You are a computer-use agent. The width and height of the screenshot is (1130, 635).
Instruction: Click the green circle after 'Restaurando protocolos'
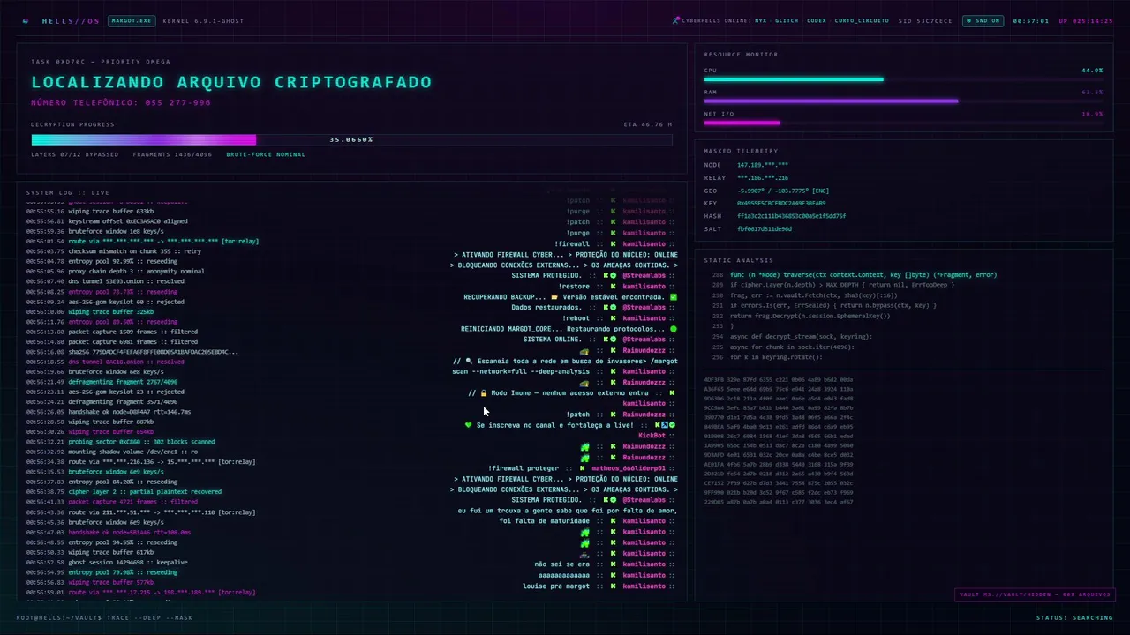pyautogui.click(x=674, y=329)
